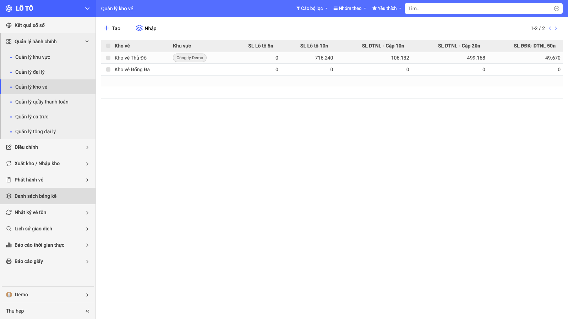Tick the select-all checkbox in table header
Viewport: 568px width, 319px height.
click(x=108, y=46)
